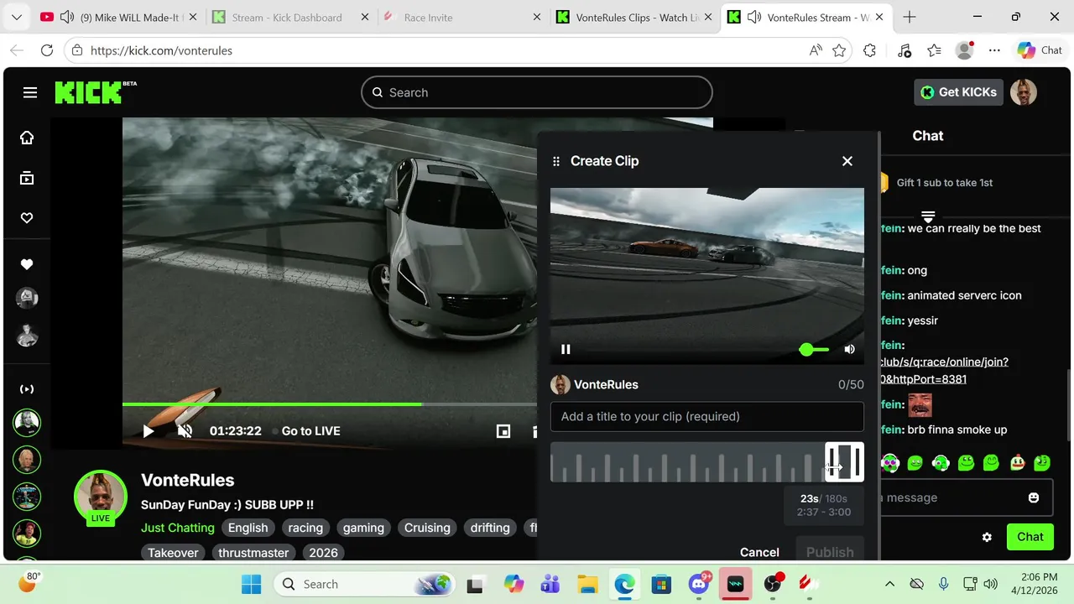Open the Windows Start menu
The image size is (1074, 604).
(x=251, y=584)
